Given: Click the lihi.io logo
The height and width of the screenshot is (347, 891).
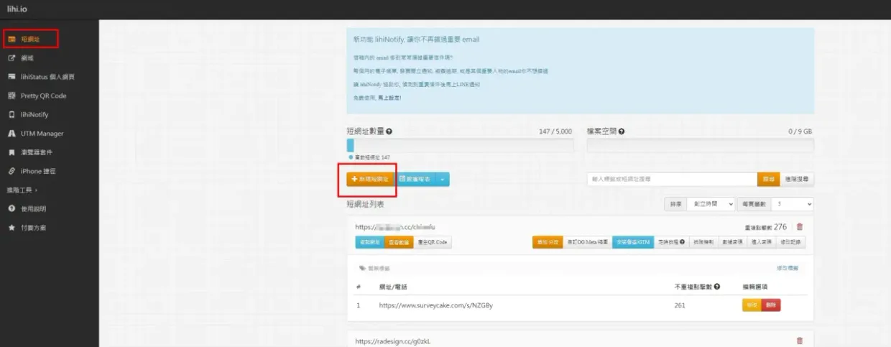Looking at the screenshot, I should pos(18,9).
